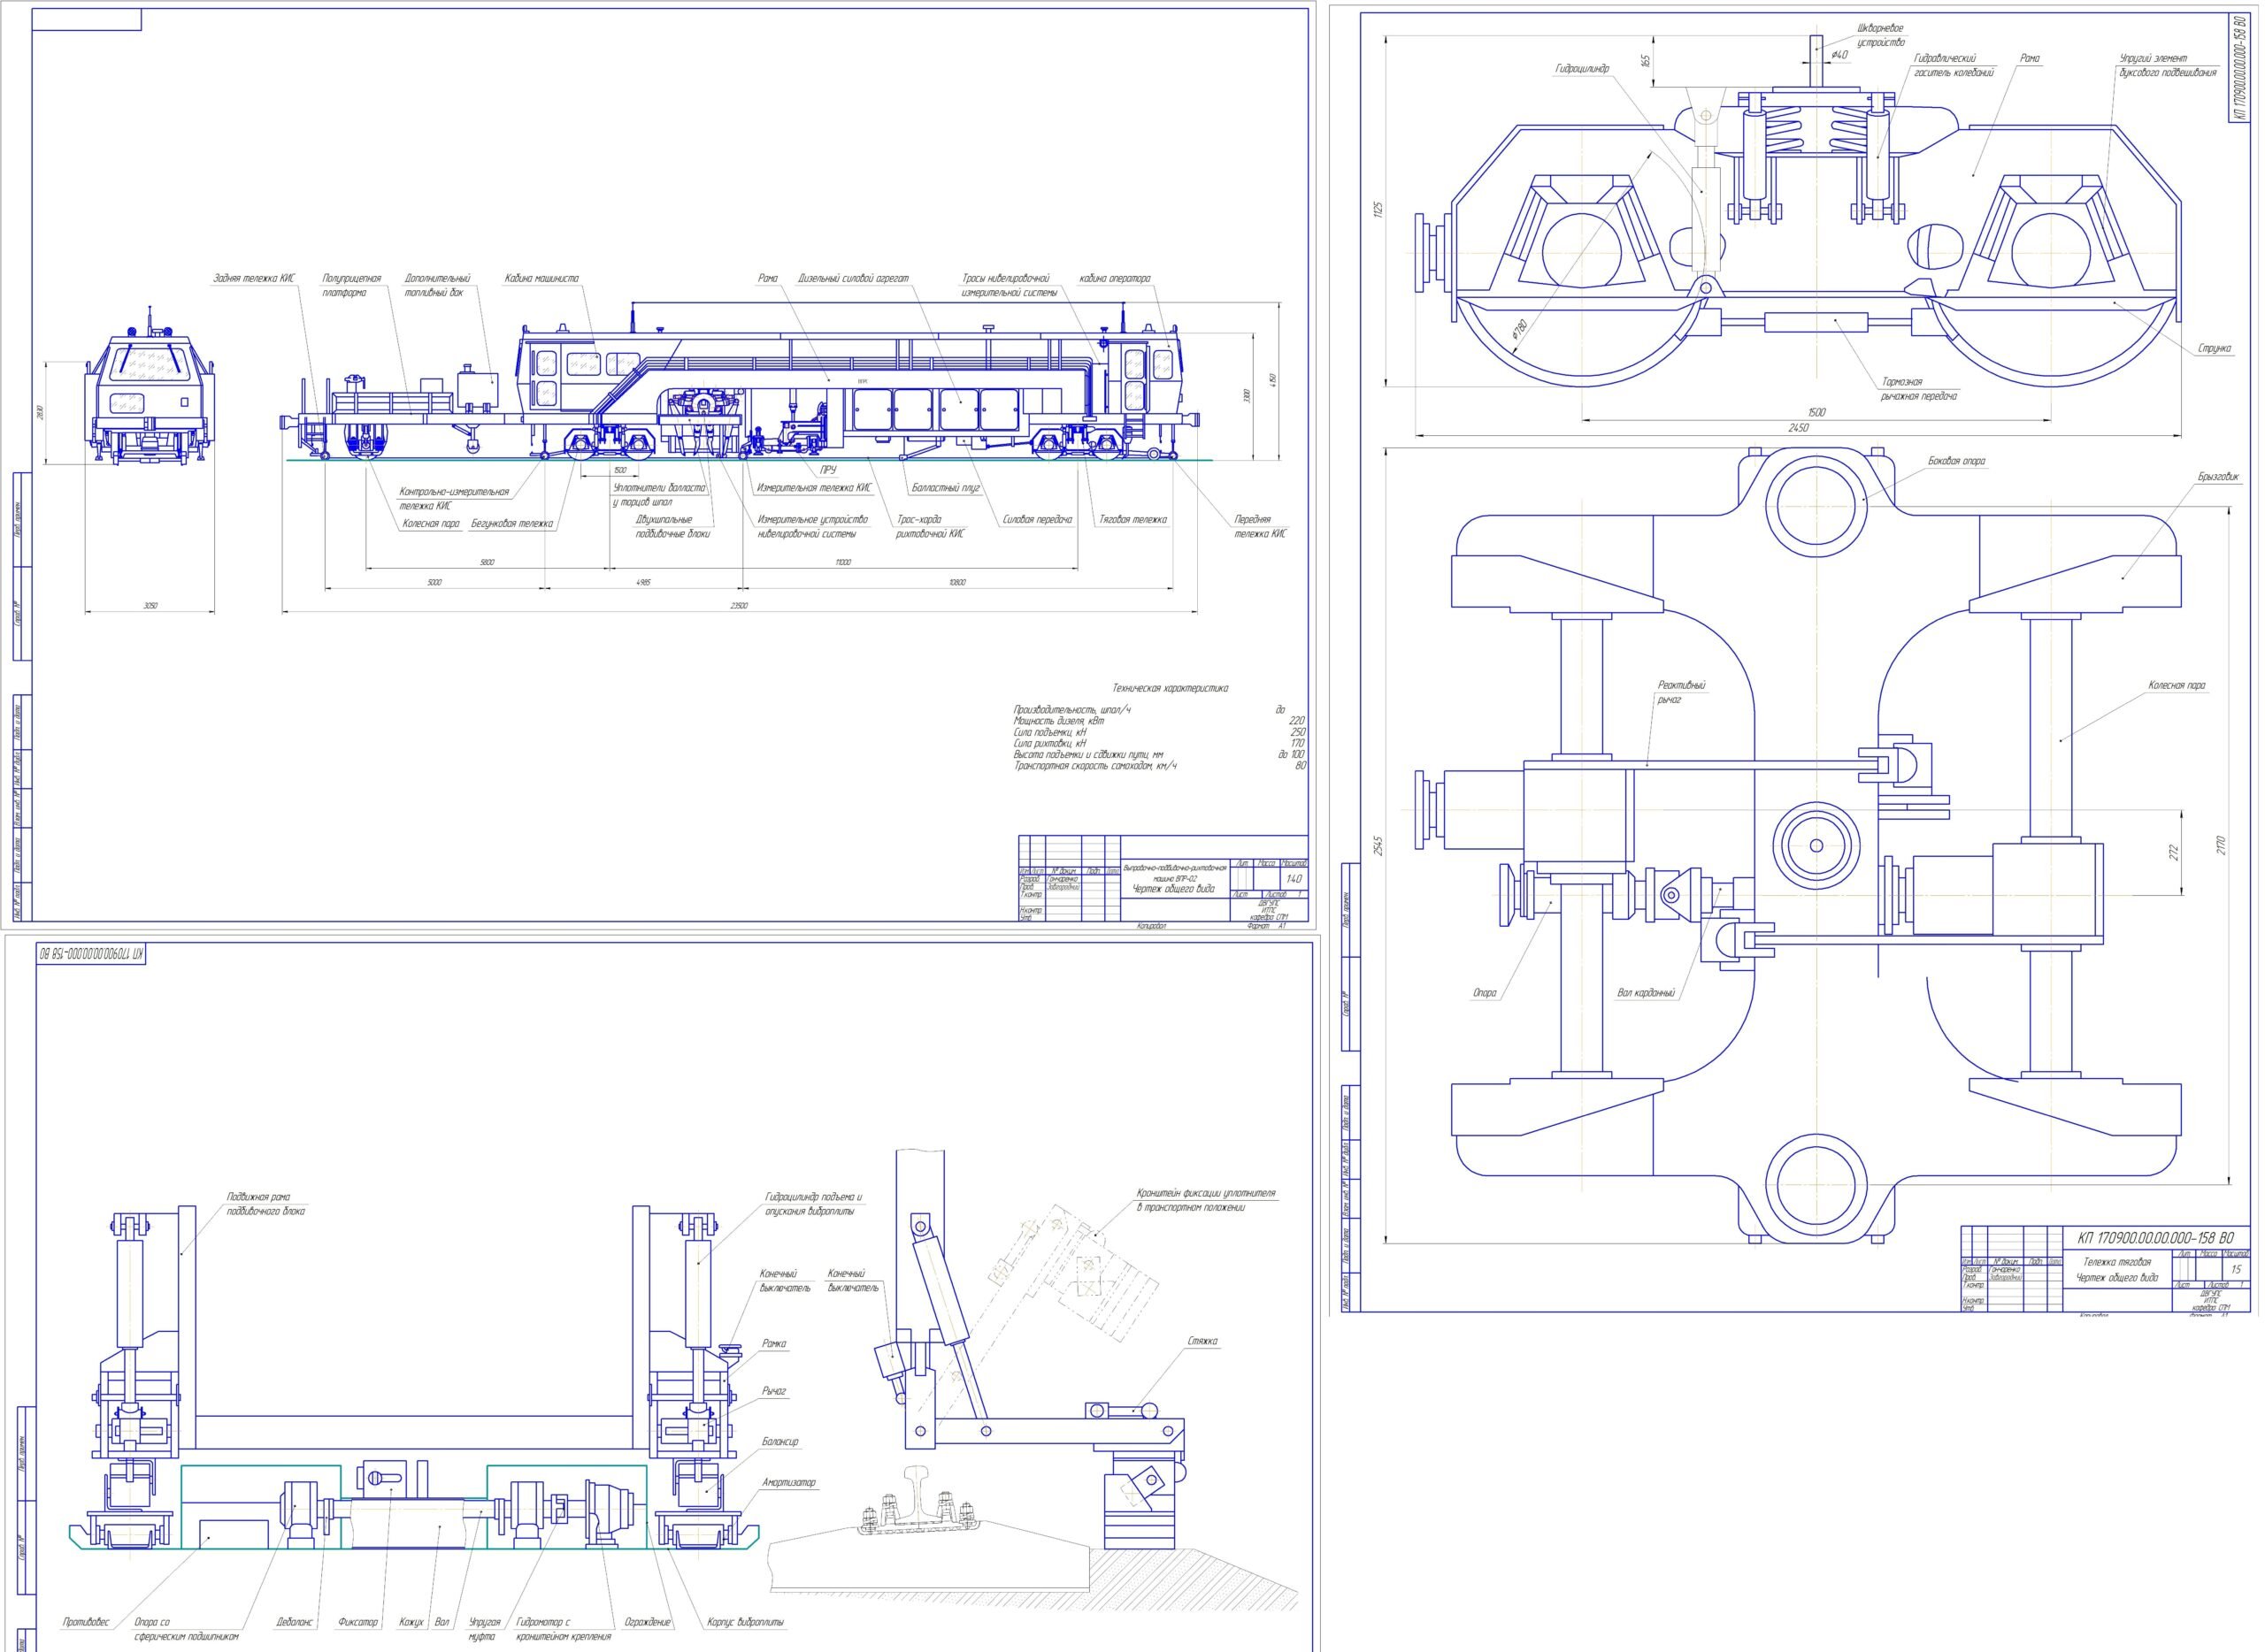Select the 'Брызговик' callout text
Viewport: 2265px width, 1652px height.
(x=2218, y=477)
